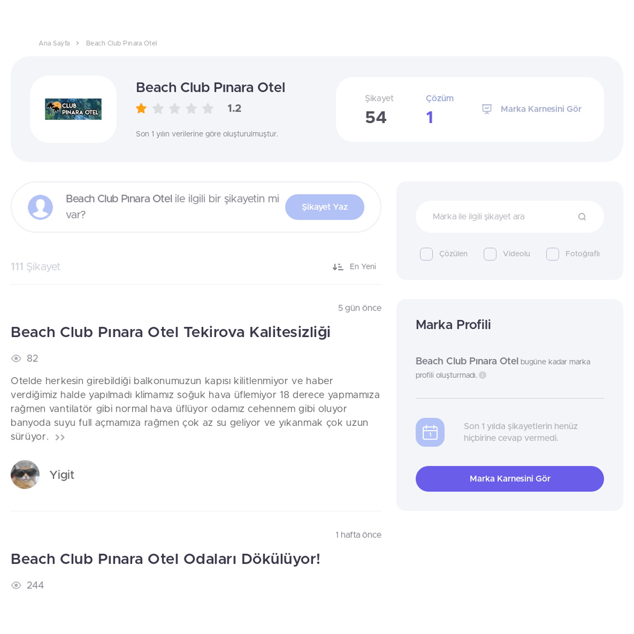The width and height of the screenshot is (634, 634).
Task: Click the Beach Club Pınara Otel logo
Action: tap(73, 109)
